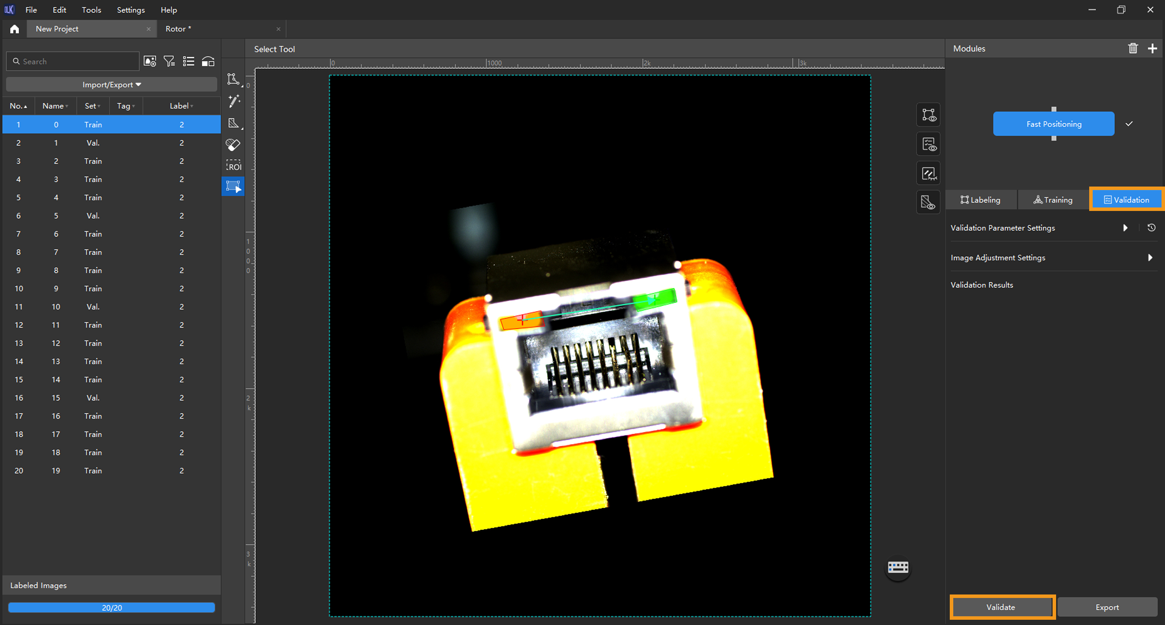Activate the smart magic pen tool
The height and width of the screenshot is (625, 1165).
pyautogui.click(x=234, y=101)
